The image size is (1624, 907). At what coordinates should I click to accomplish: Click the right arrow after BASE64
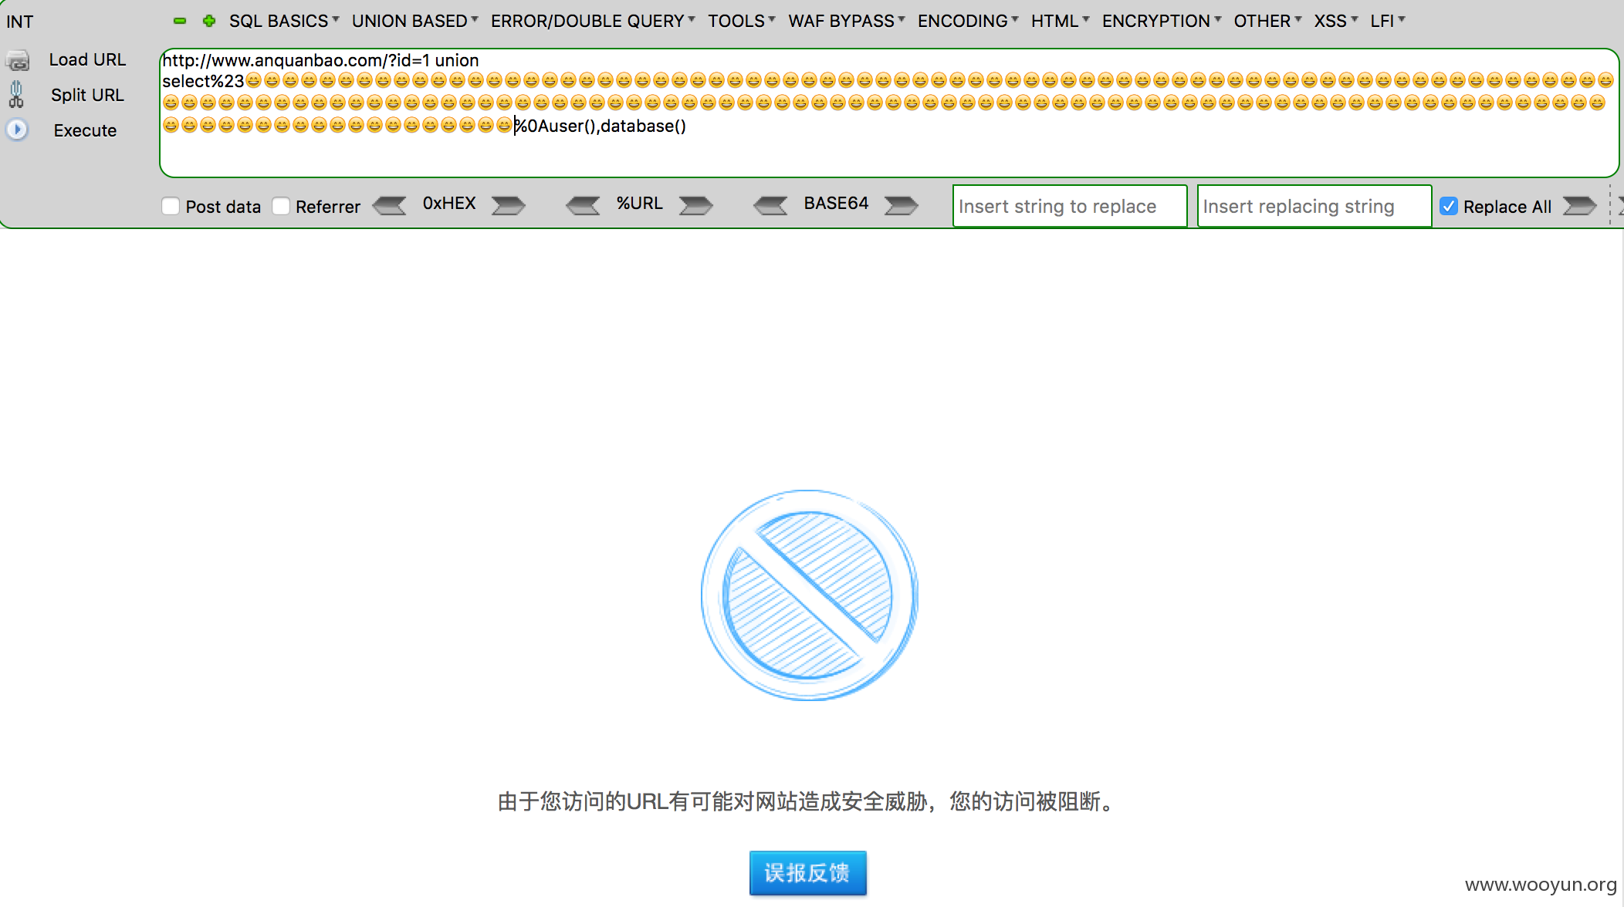point(901,205)
